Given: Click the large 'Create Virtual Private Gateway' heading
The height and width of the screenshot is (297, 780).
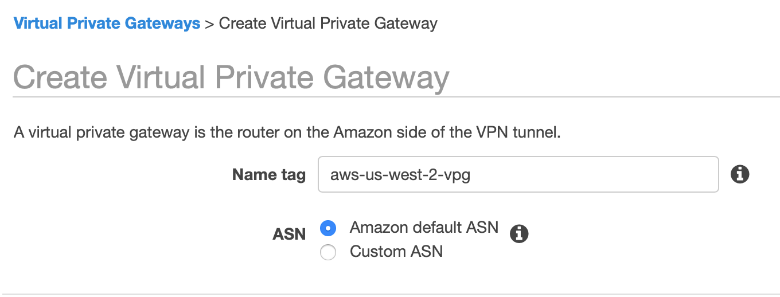Looking at the screenshot, I should click(x=231, y=77).
